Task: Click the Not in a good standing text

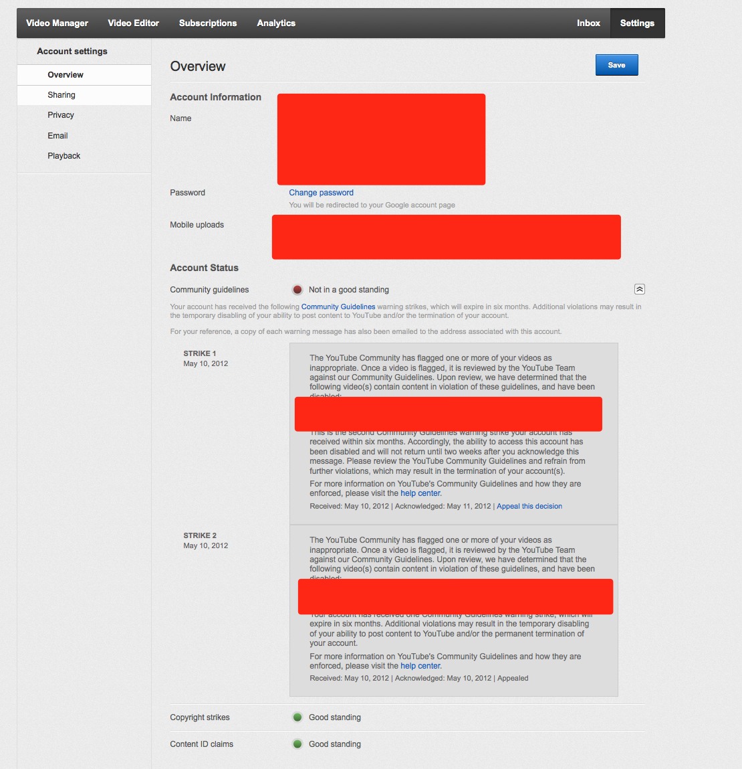Action: (x=349, y=290)
